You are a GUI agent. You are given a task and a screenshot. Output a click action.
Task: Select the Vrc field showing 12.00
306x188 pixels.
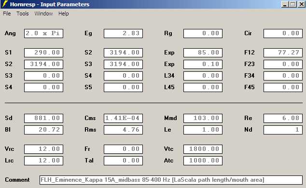[x=44, y=149]
